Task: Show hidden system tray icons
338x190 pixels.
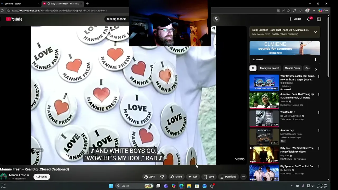Action: pos(292,186)
